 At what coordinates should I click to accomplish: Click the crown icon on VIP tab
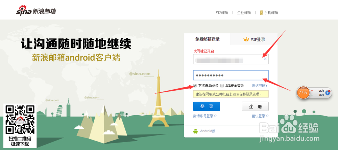(x=246, y=39)
